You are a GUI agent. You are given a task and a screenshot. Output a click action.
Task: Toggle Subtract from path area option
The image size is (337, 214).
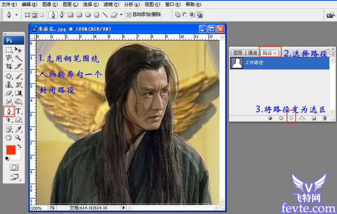coord(185,15)
